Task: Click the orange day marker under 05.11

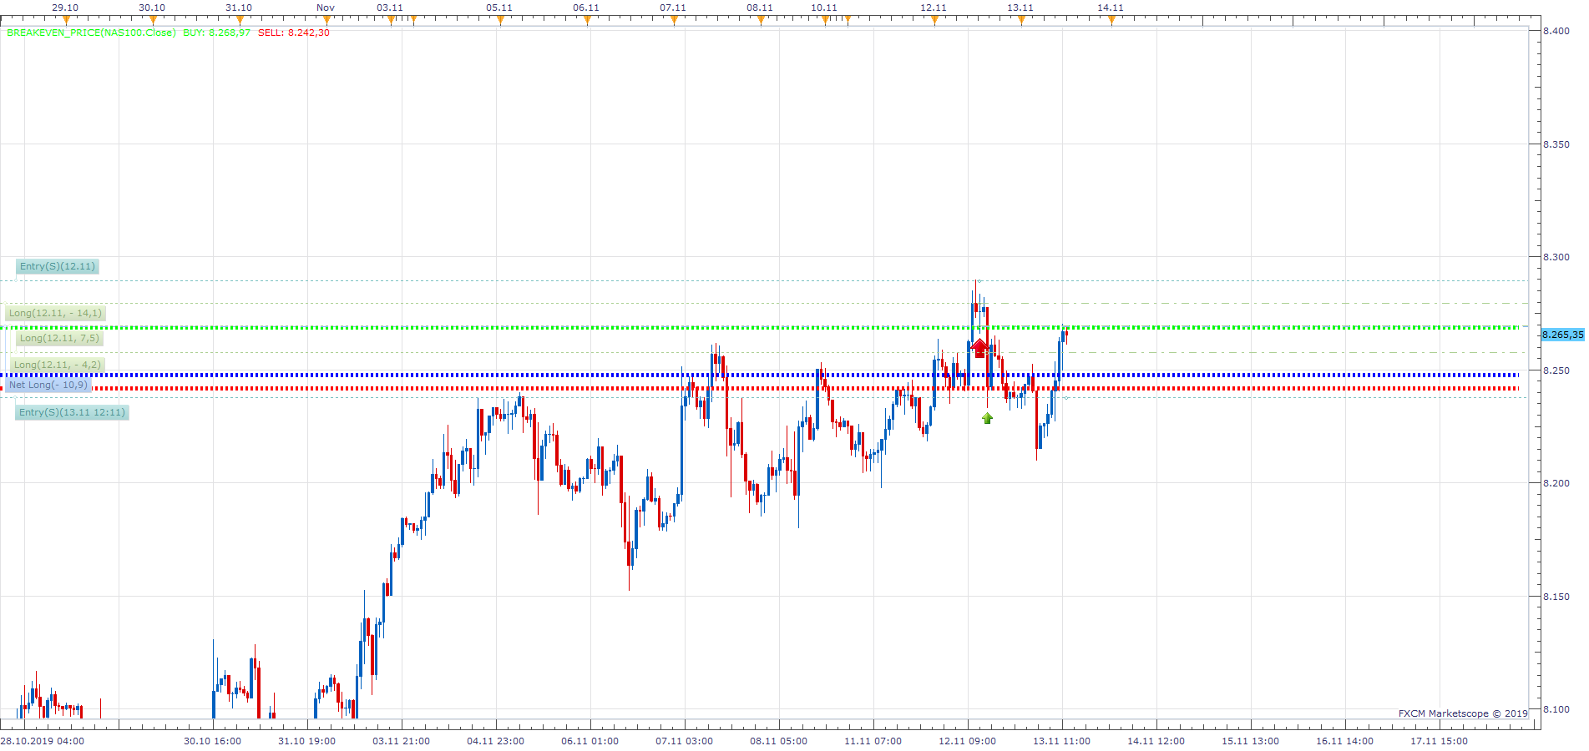Action: pos(500,20)
